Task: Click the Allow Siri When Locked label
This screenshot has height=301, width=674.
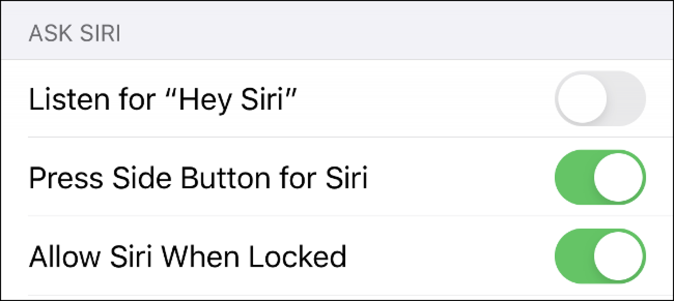Action: point(188,257)
